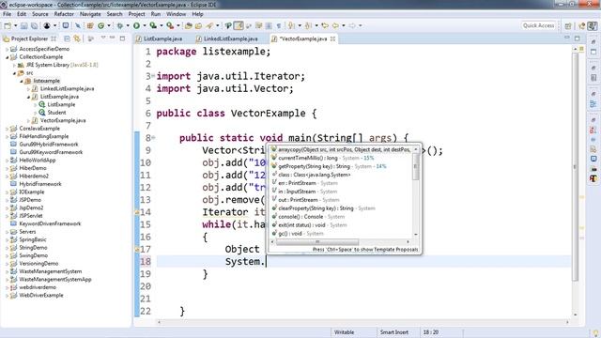This screenshot has height=338, width=601.
Task: Click the External Tools run icon
Action: point(170,25)
